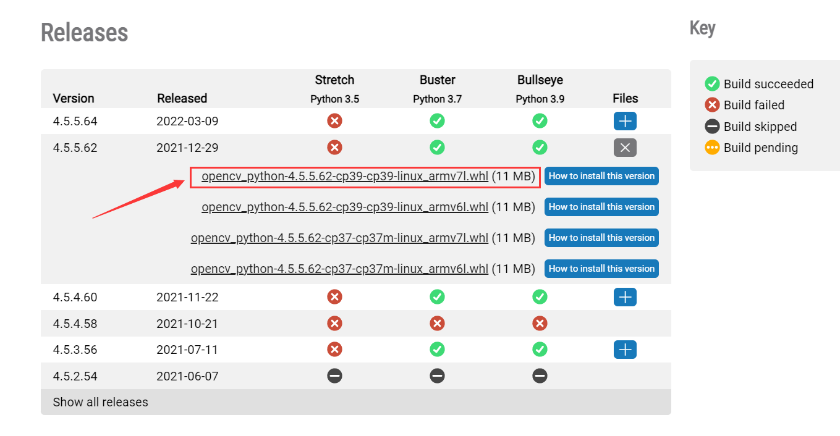Click the Build skipped legend label

click(760, 127)
